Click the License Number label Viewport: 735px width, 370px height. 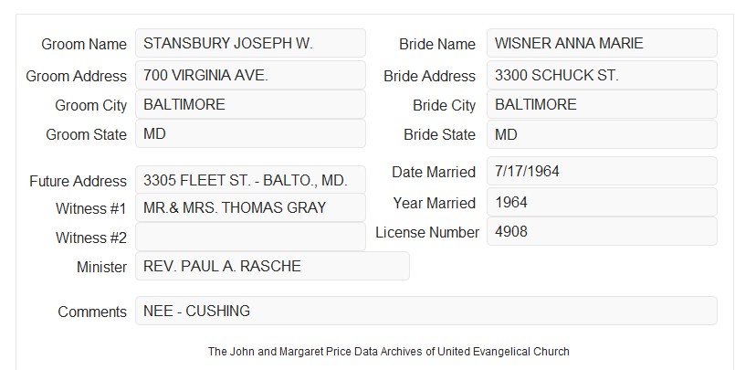[427, 233]
